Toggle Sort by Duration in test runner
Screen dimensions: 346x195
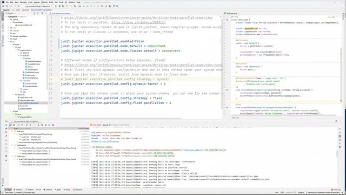(22, 125)
